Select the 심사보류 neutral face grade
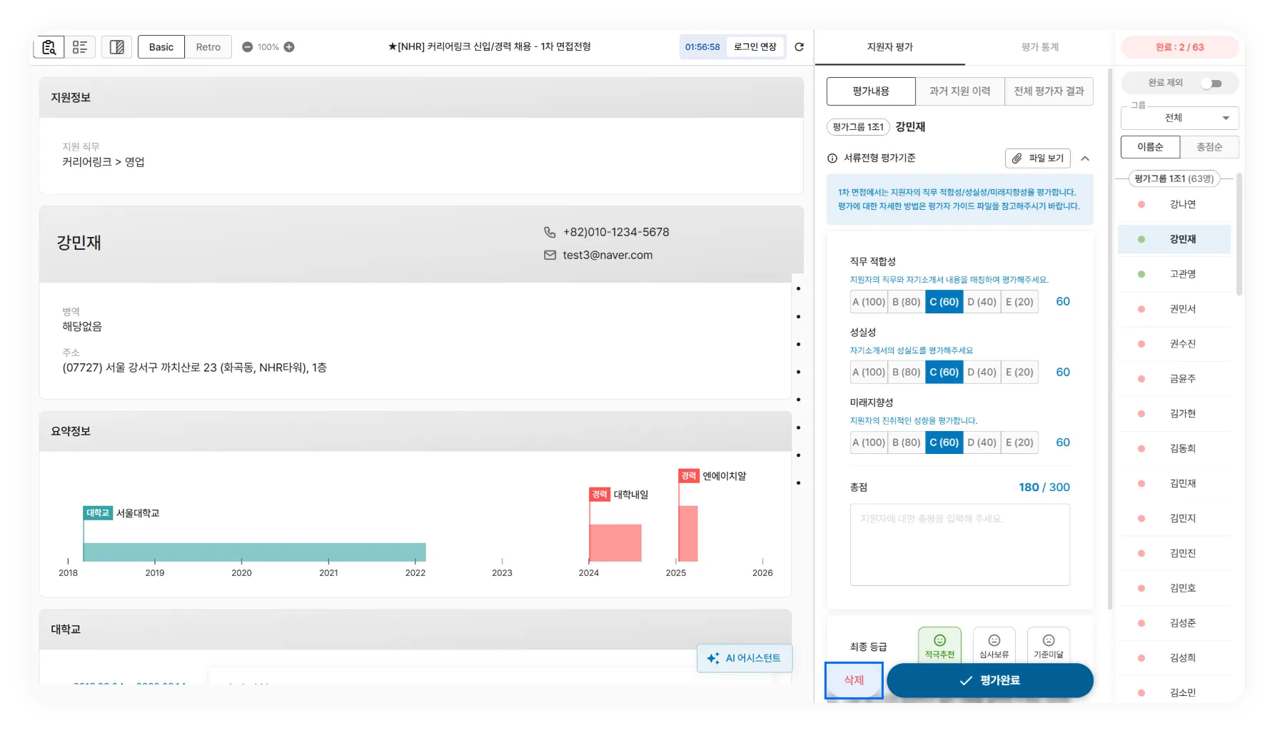This screenshot has width=1277, height=733. click(x=994, y=645)
